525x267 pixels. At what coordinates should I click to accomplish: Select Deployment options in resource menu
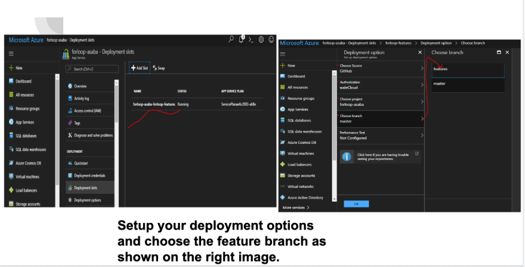tap(89, 200)
